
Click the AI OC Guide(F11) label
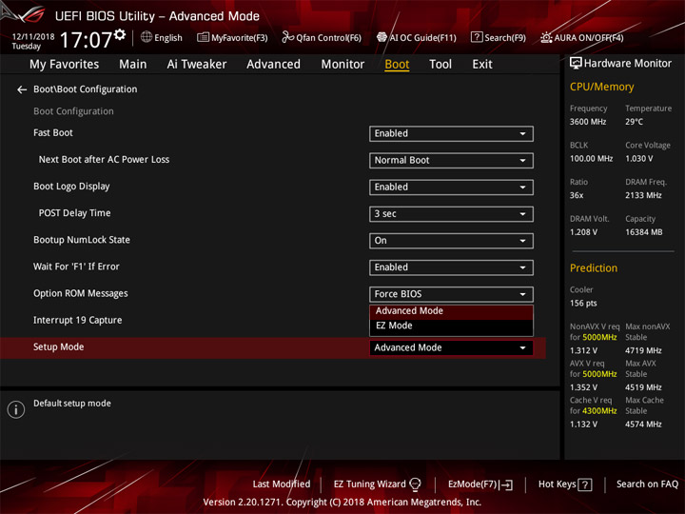click(422, 37)
